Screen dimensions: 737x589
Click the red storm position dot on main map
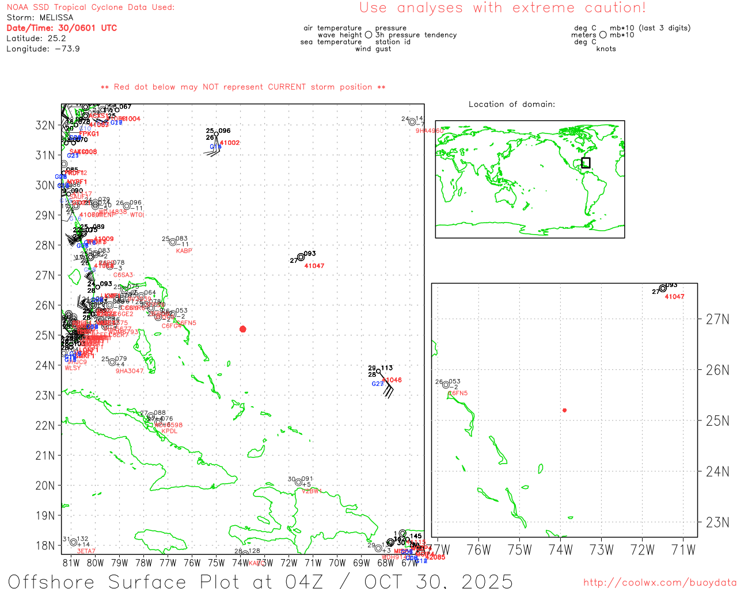(243, 329)
